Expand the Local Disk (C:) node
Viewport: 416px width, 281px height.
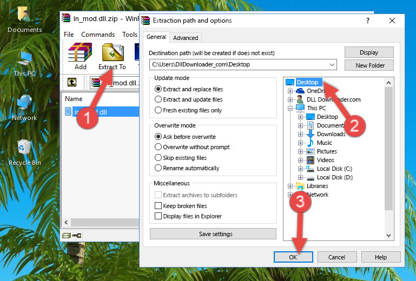pos(300,169)
